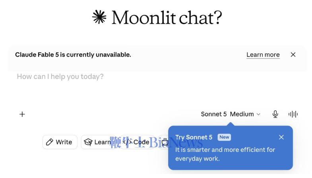Expand the chevron next to Medium

tap(258, 114)
